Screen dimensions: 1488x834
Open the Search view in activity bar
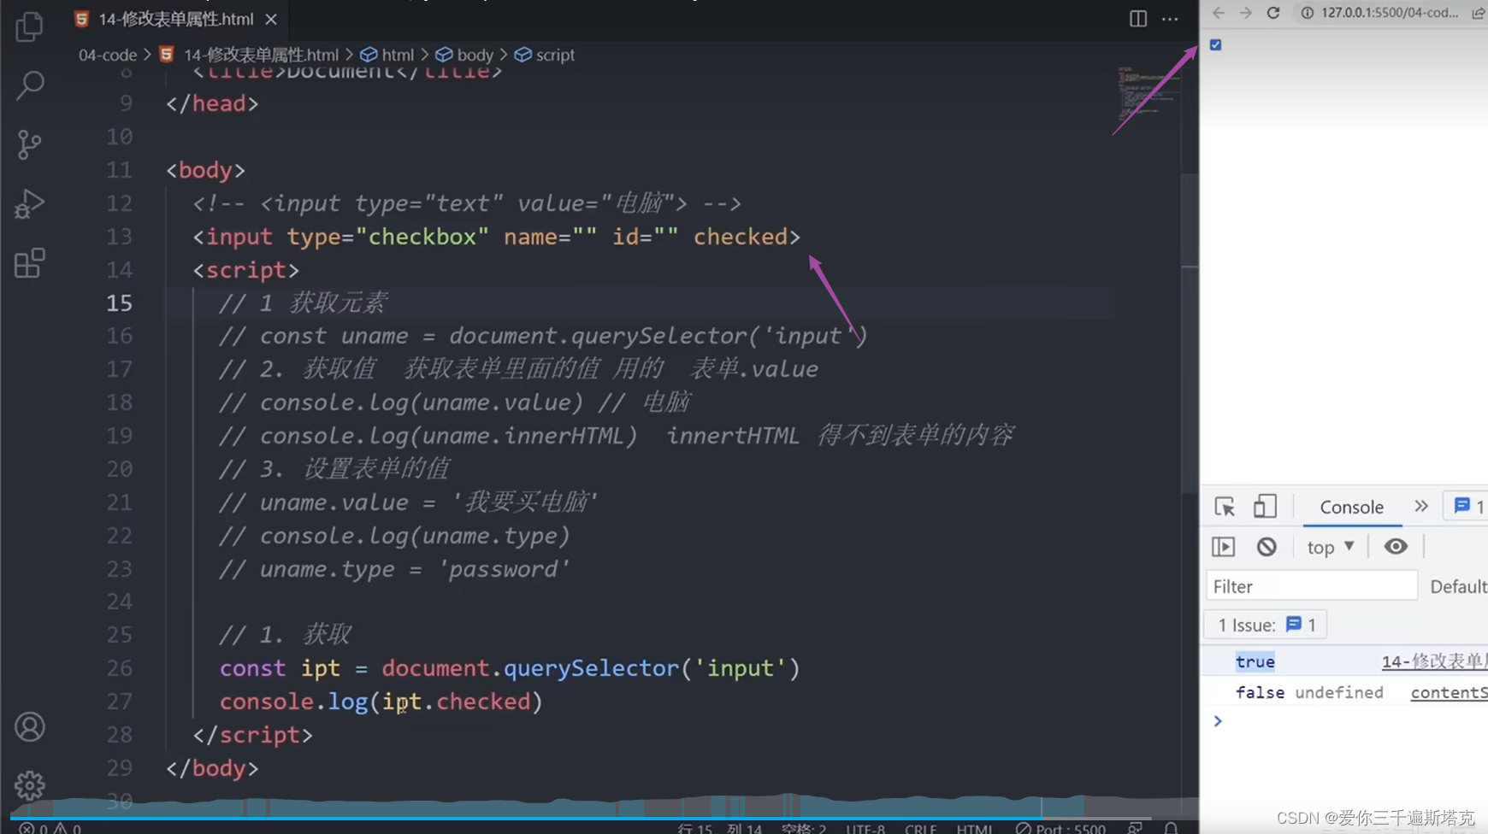point(30,85)
